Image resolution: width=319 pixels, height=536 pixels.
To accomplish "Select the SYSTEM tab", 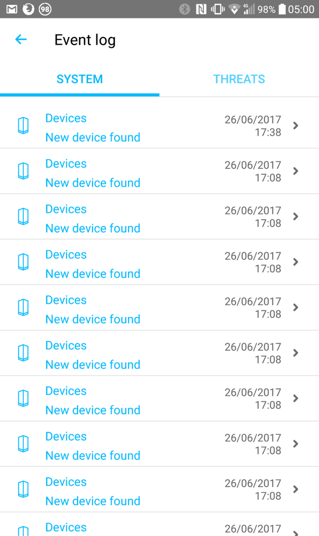I will pos(79,79).
